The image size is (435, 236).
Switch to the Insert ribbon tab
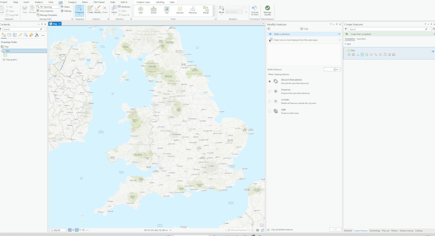[x=26, y=2]
